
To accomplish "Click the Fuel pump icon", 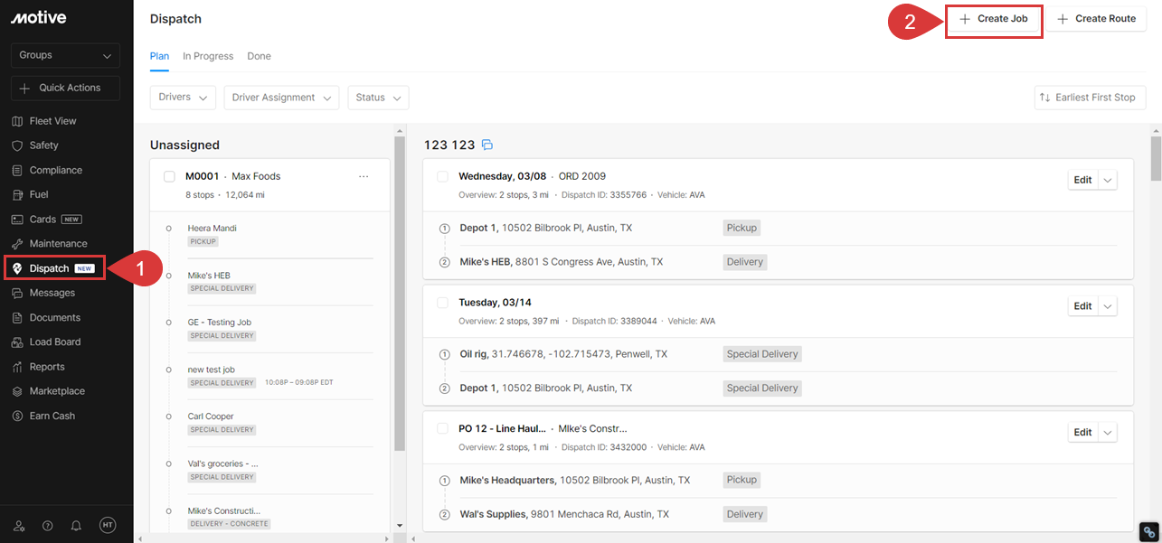I will [x=17, y=194].
